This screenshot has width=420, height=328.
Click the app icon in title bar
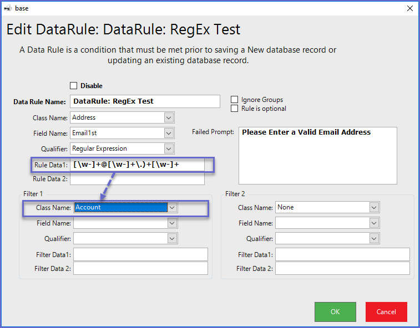[x=7, y=8]
